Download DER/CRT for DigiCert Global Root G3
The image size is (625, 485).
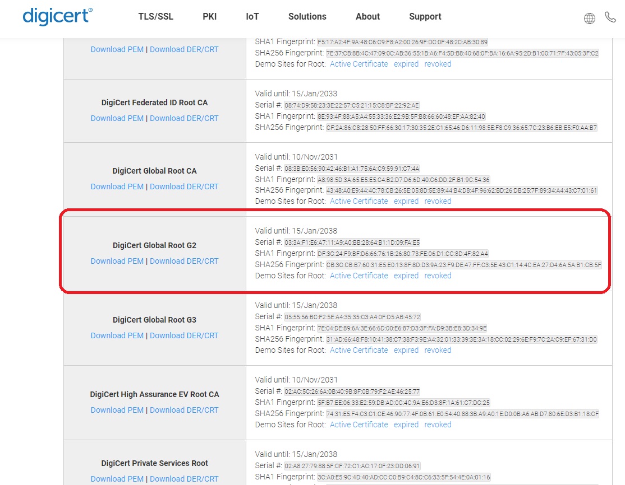pos(184,335)
